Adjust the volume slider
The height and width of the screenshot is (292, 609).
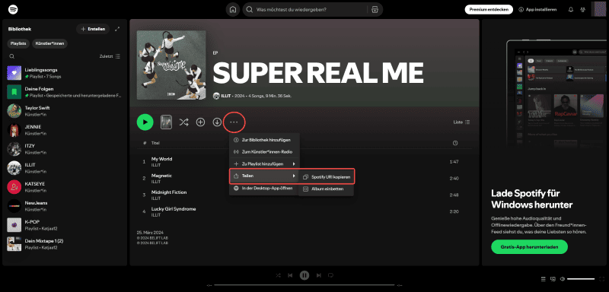pos(581,279)
